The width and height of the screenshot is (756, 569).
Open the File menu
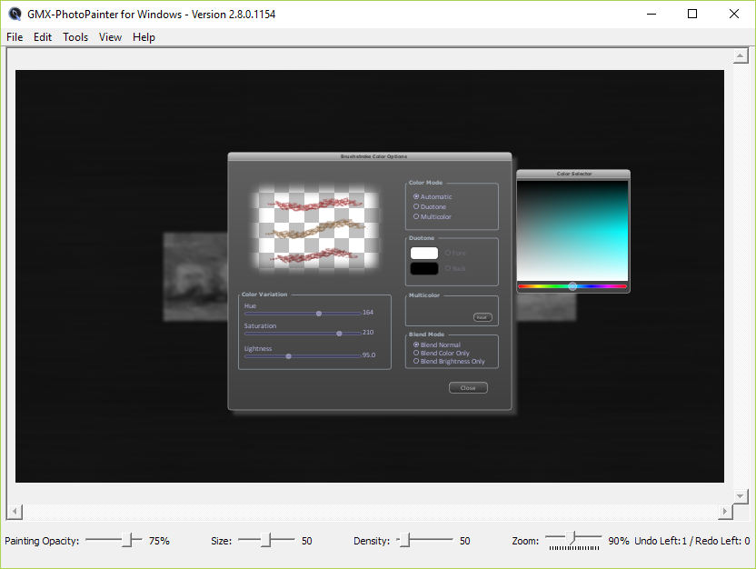click(15, 37)
